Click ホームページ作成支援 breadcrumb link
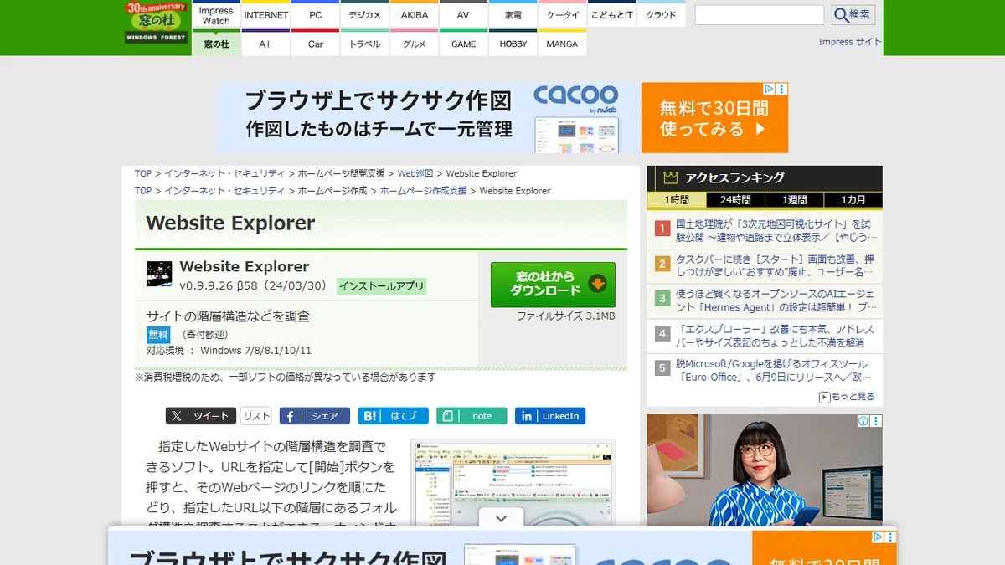Image resolution: width=1005 pixels, height=565 pixels. (424, 191)
